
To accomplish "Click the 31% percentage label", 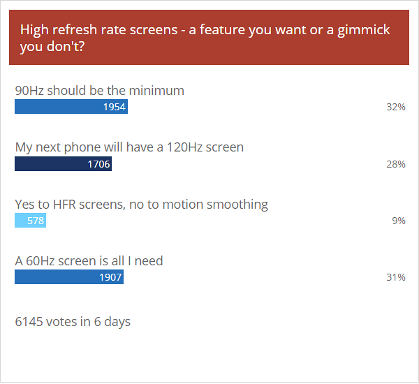I will [x=396, y=277].
